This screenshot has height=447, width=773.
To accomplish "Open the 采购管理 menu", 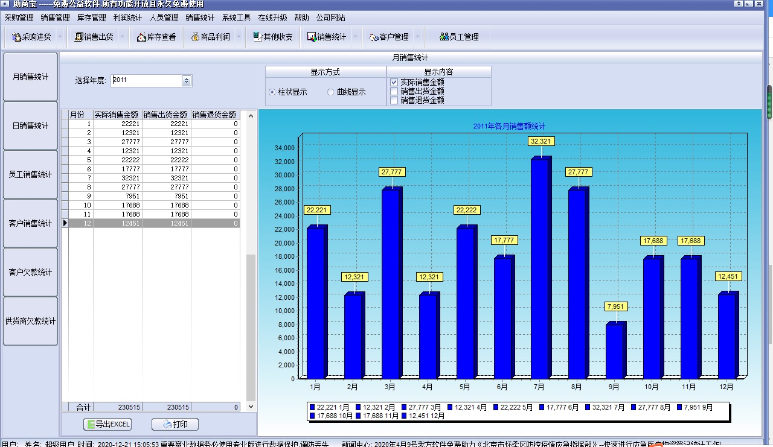I will coord(19,17).
